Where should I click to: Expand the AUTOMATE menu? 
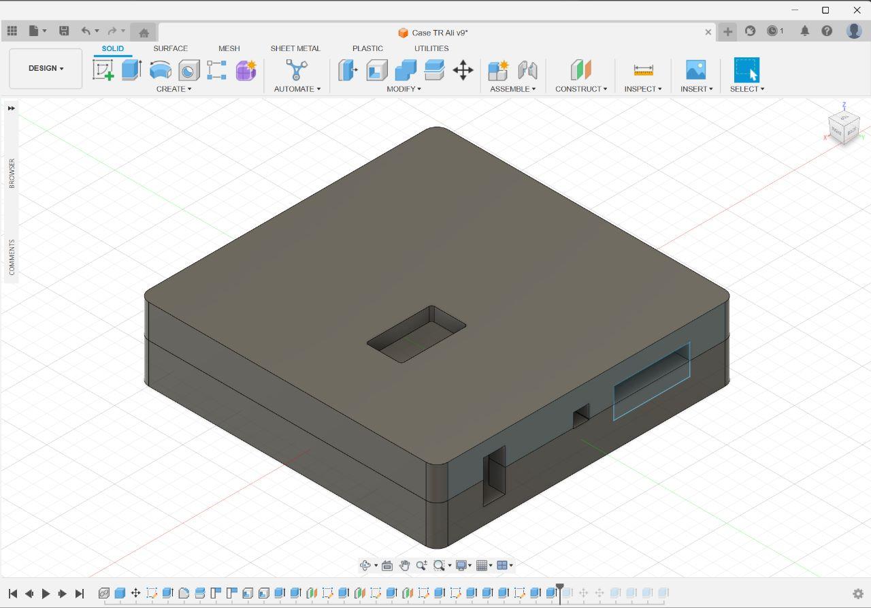pos(297,89)
